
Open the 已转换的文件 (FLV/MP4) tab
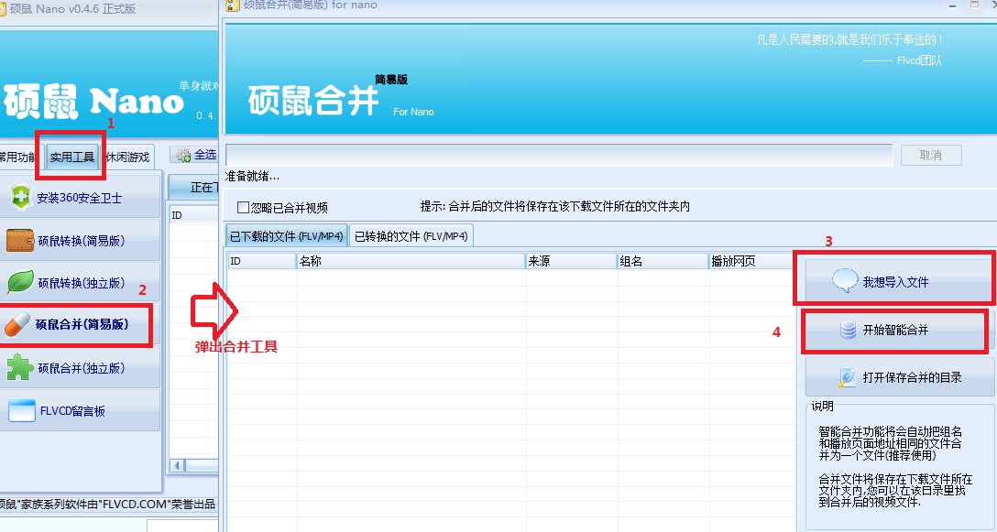point(411,236)
